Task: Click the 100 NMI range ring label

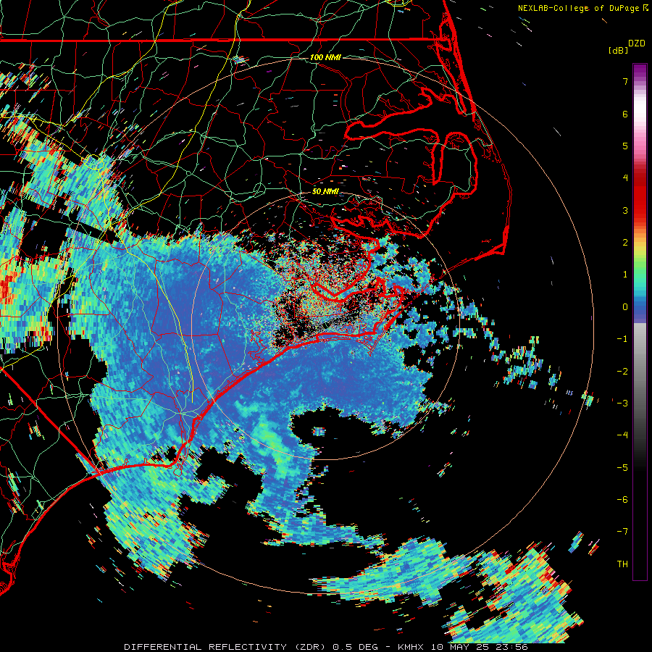Action: coord(325,57)
